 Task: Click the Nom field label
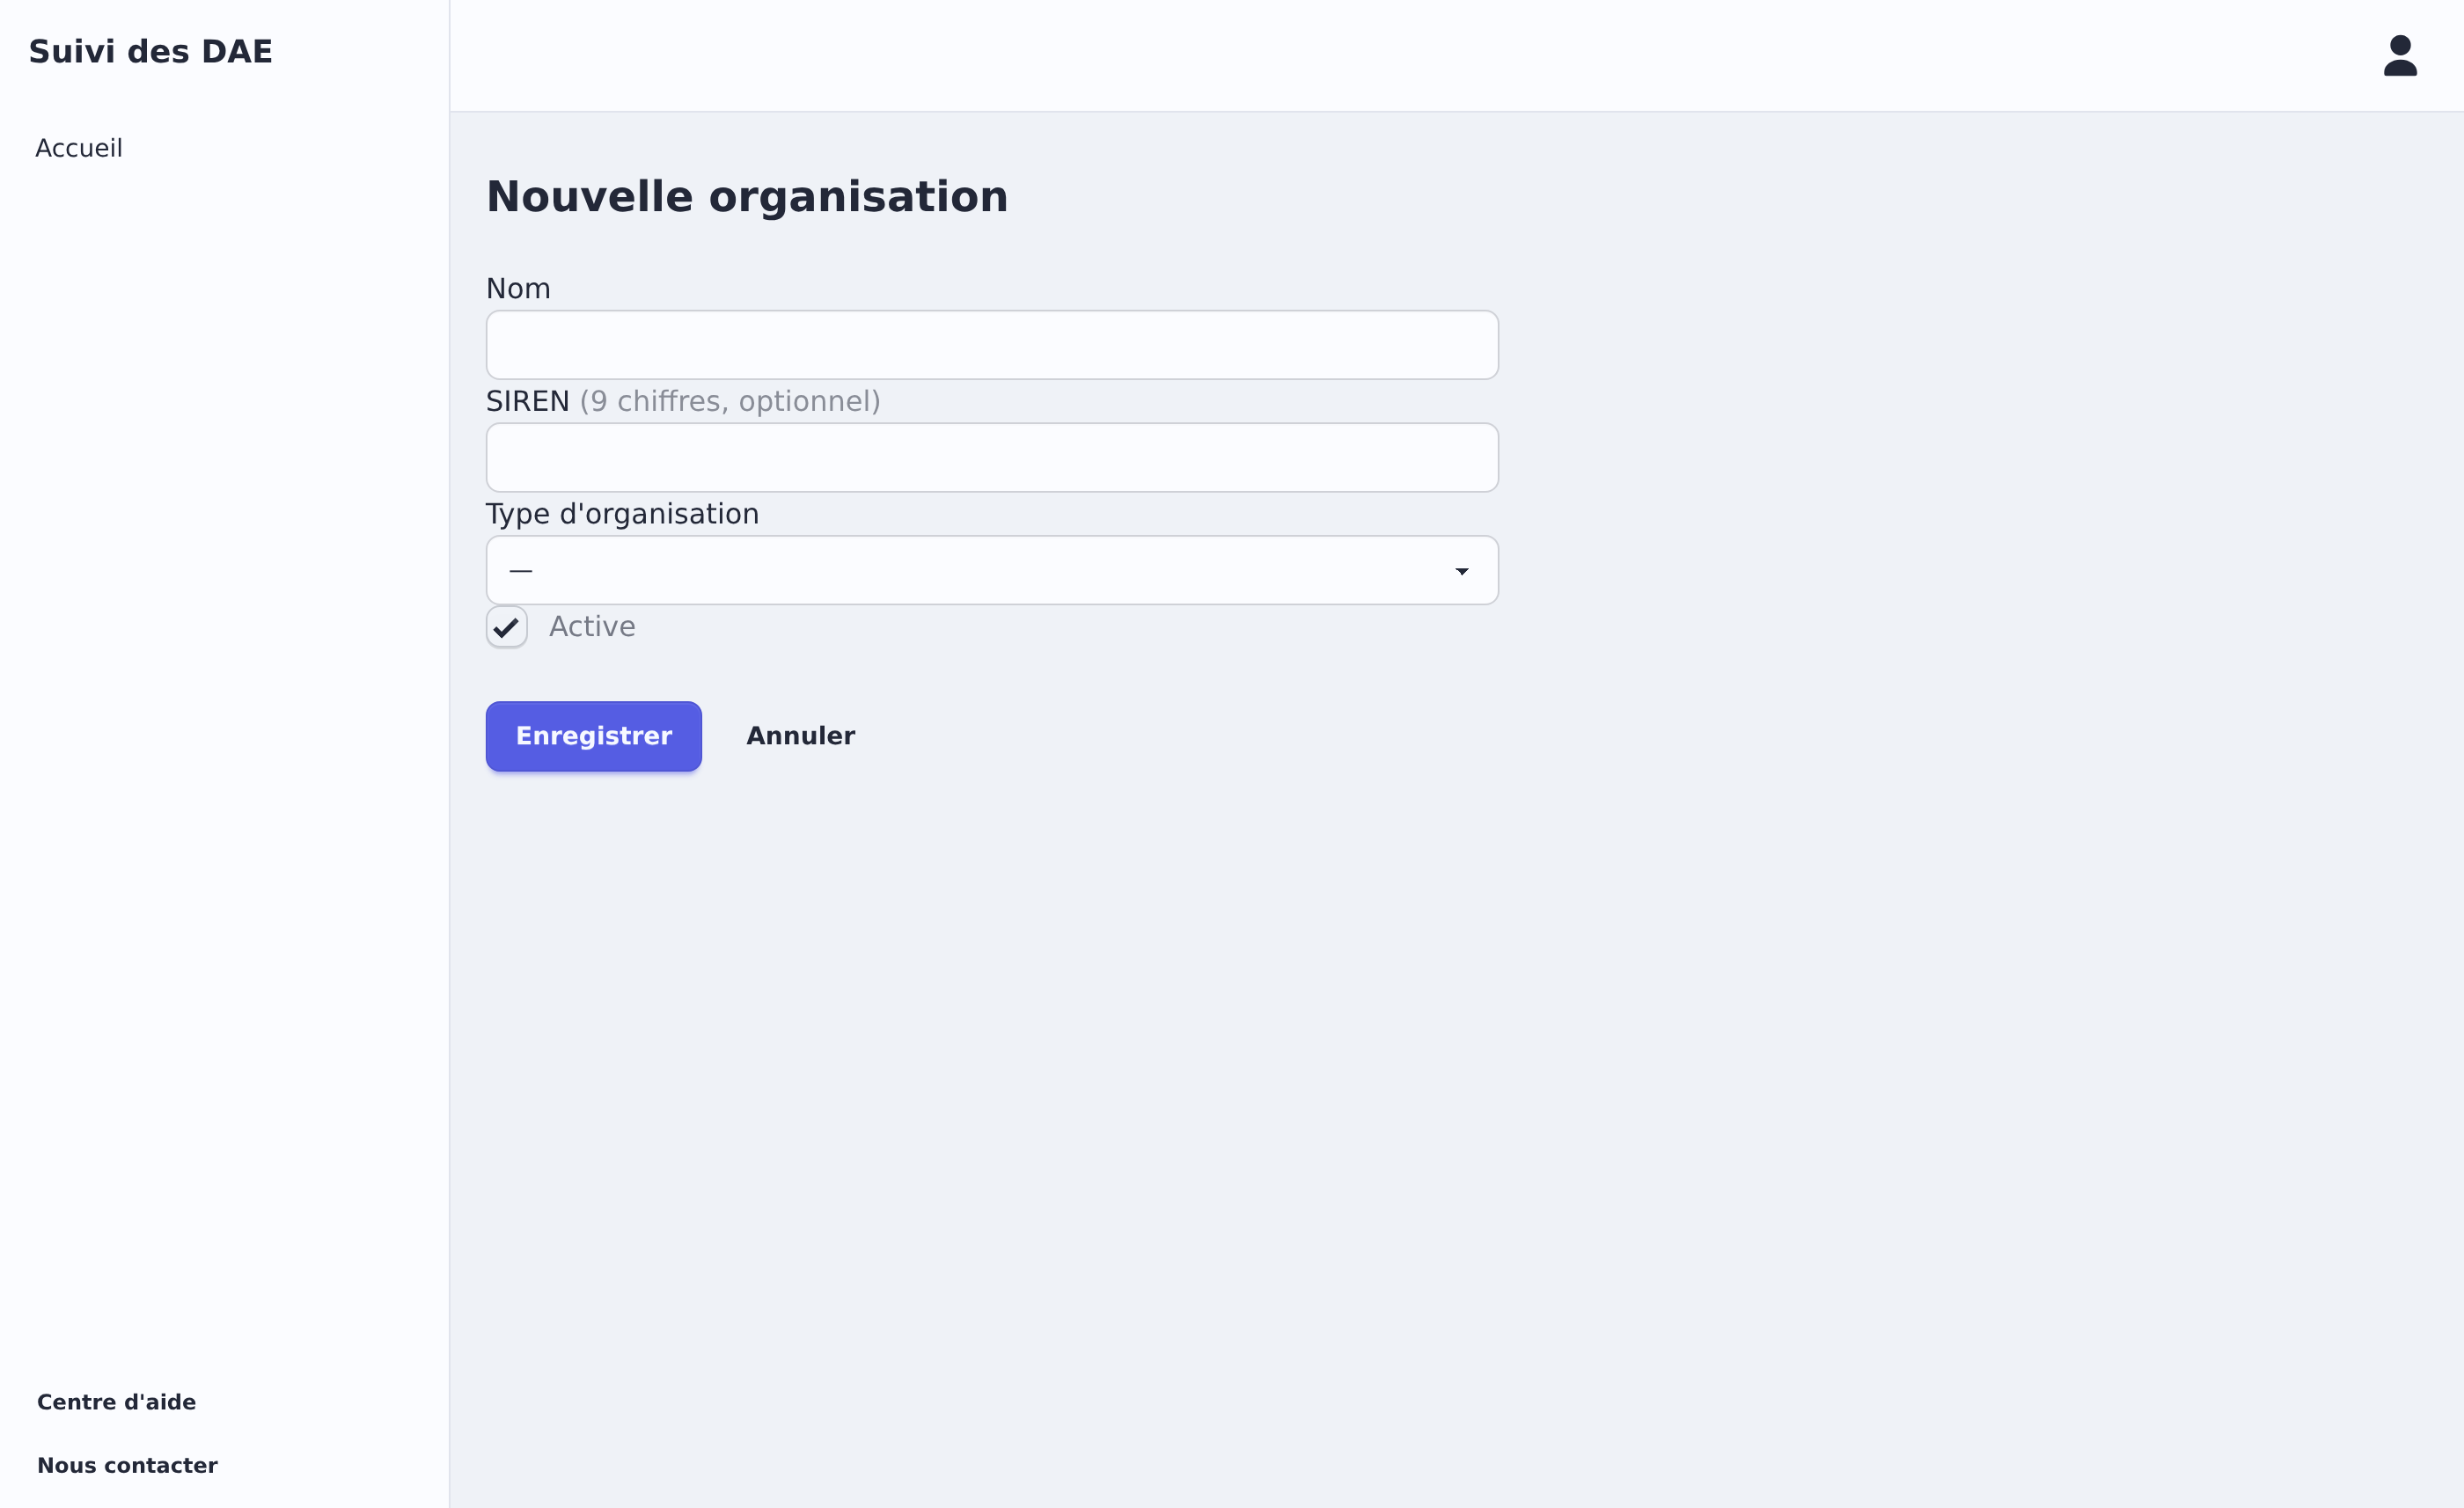(518, 289)
